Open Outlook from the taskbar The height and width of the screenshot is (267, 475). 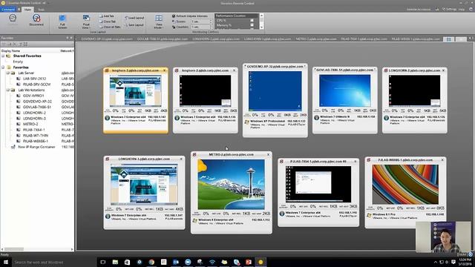(176, 262)
